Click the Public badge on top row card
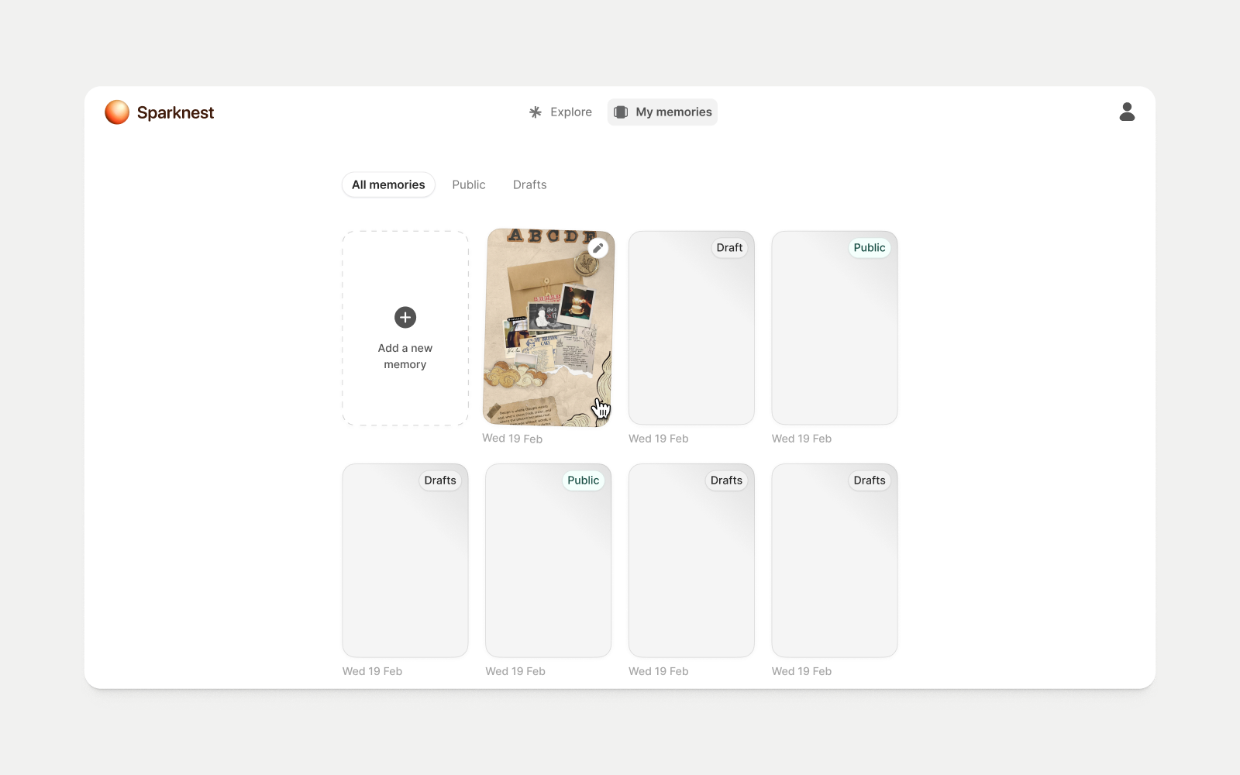The height and width of the screenshot is (775, 1240). 870,248
